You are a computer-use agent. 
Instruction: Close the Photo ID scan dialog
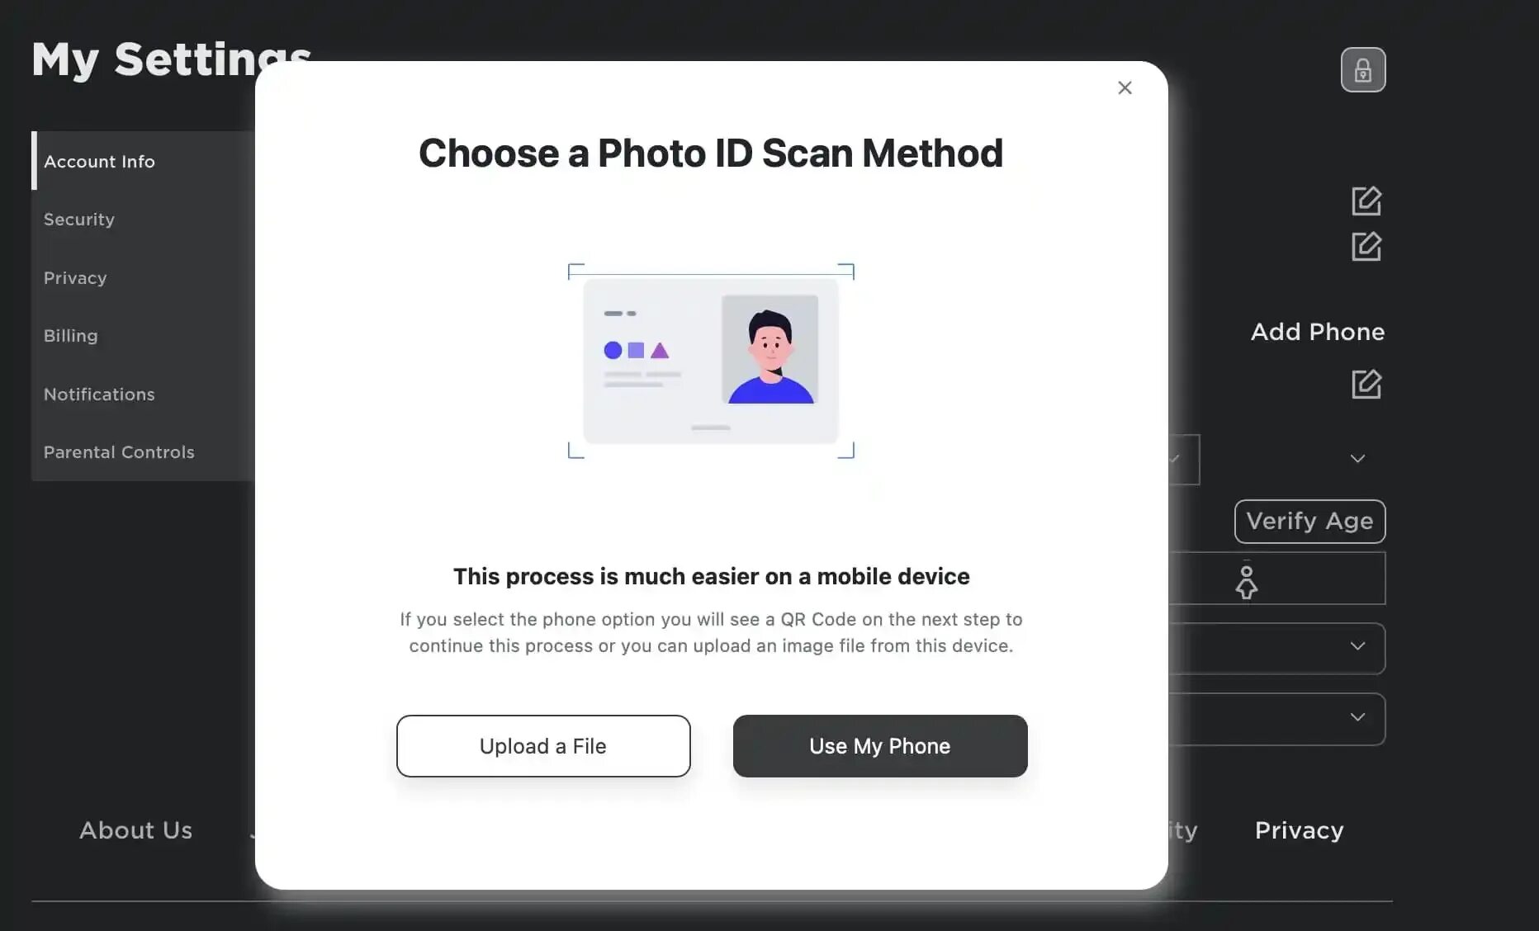point(1125,87)
